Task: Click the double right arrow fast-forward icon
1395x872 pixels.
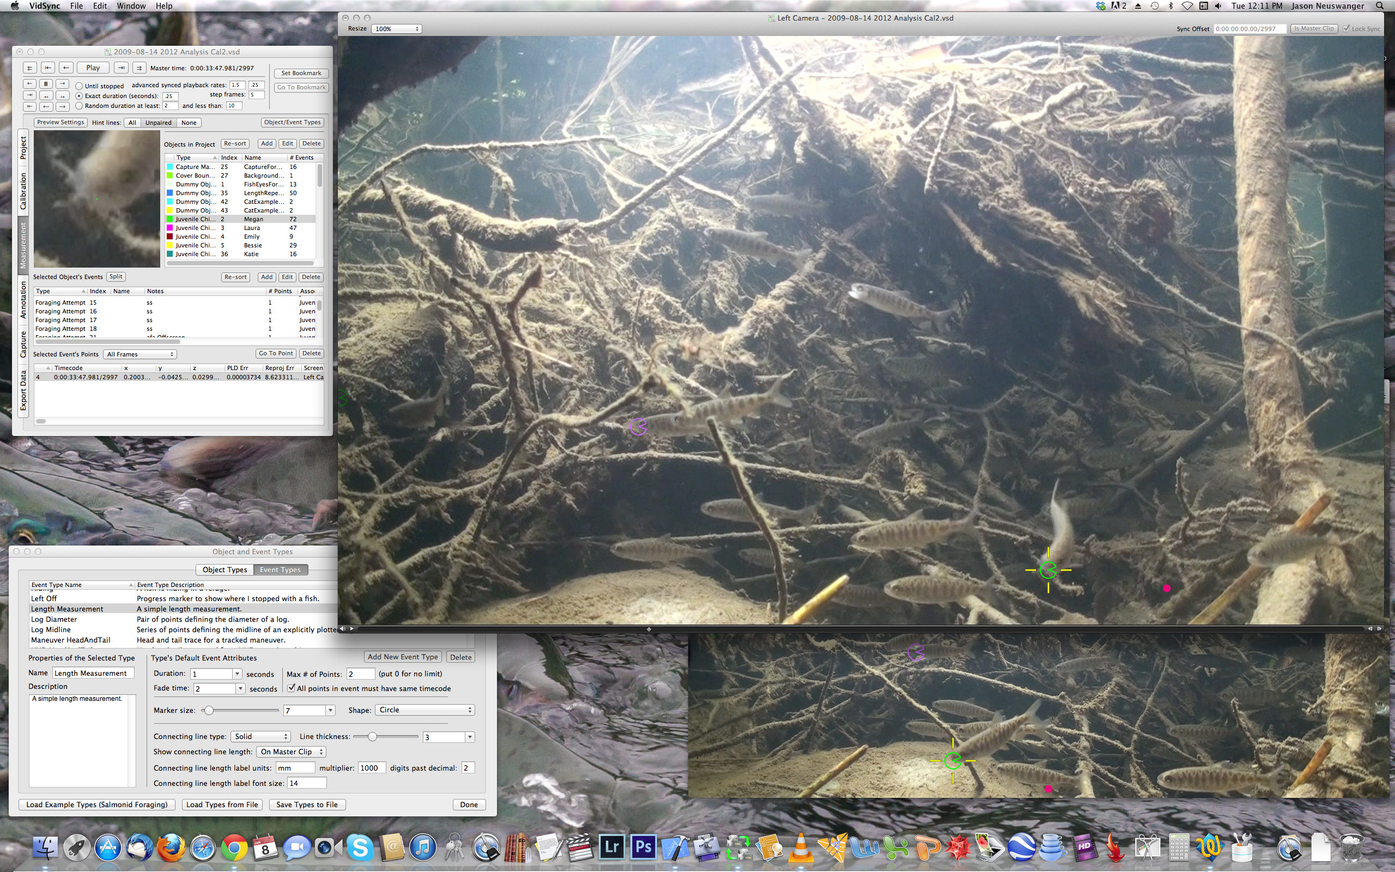Action: (x=63, y=96)
